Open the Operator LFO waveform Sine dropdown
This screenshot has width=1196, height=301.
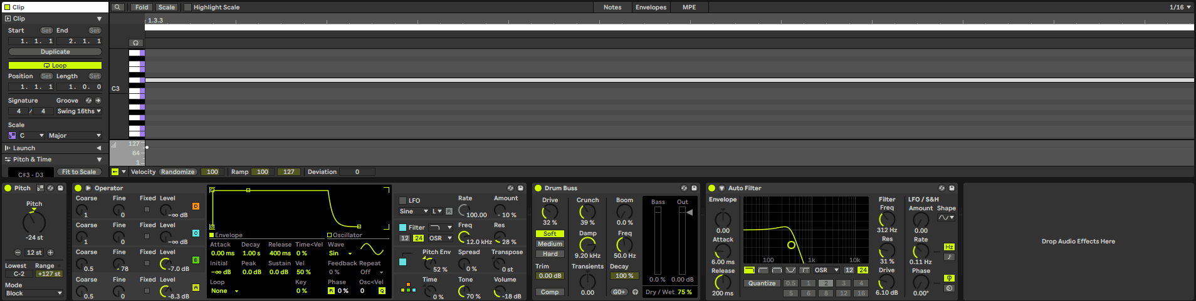(x=414, y=212)
